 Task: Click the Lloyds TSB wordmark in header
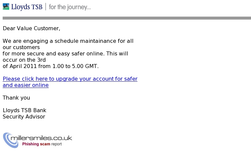point(27,7)
